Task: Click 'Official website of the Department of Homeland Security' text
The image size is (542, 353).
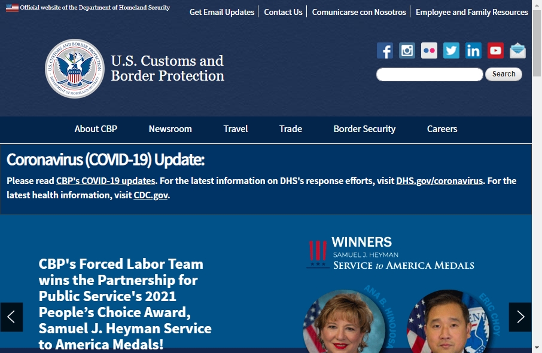Action: point(95,7)
